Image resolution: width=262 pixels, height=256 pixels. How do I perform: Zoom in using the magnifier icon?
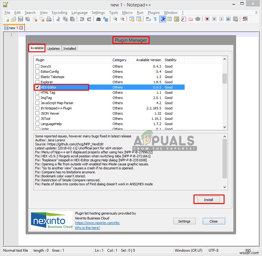click(114, 19)
